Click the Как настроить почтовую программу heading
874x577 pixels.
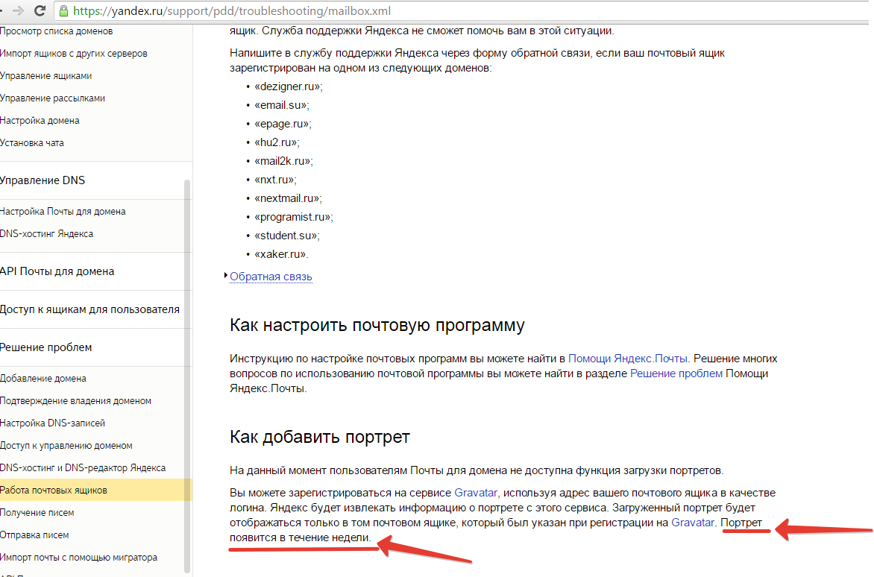[x=377, y=325]
